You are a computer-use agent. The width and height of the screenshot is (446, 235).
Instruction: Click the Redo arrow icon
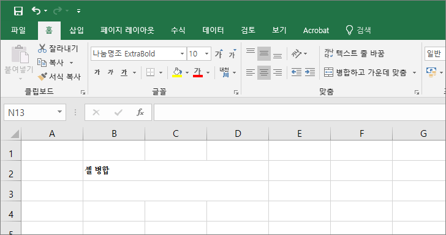pos(58,11)
